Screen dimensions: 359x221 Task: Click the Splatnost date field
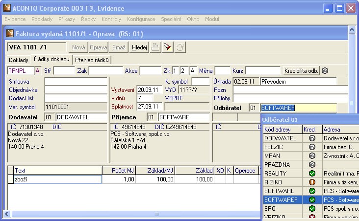(x=149, y=106)
